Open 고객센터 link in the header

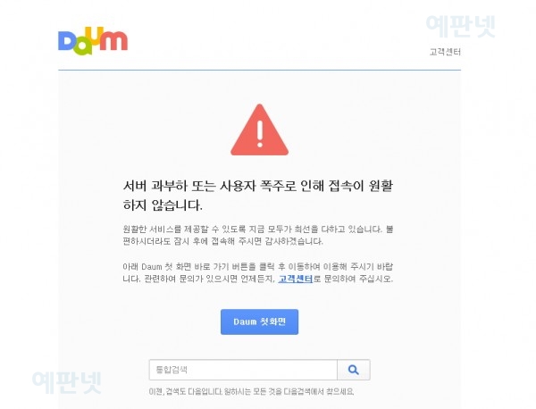coord(445,52)
